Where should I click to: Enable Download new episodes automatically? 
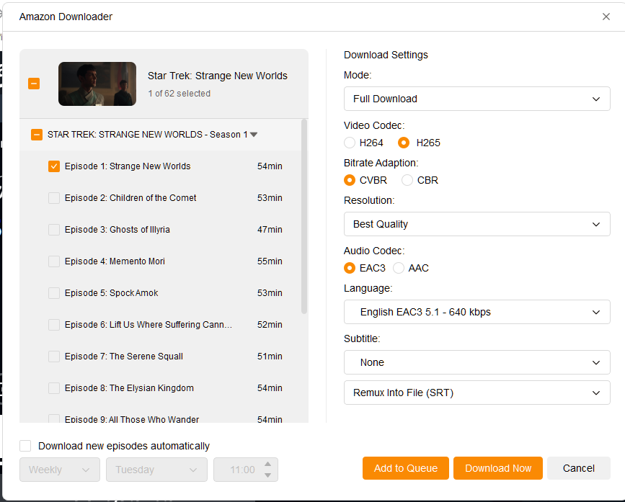point(25,446)
